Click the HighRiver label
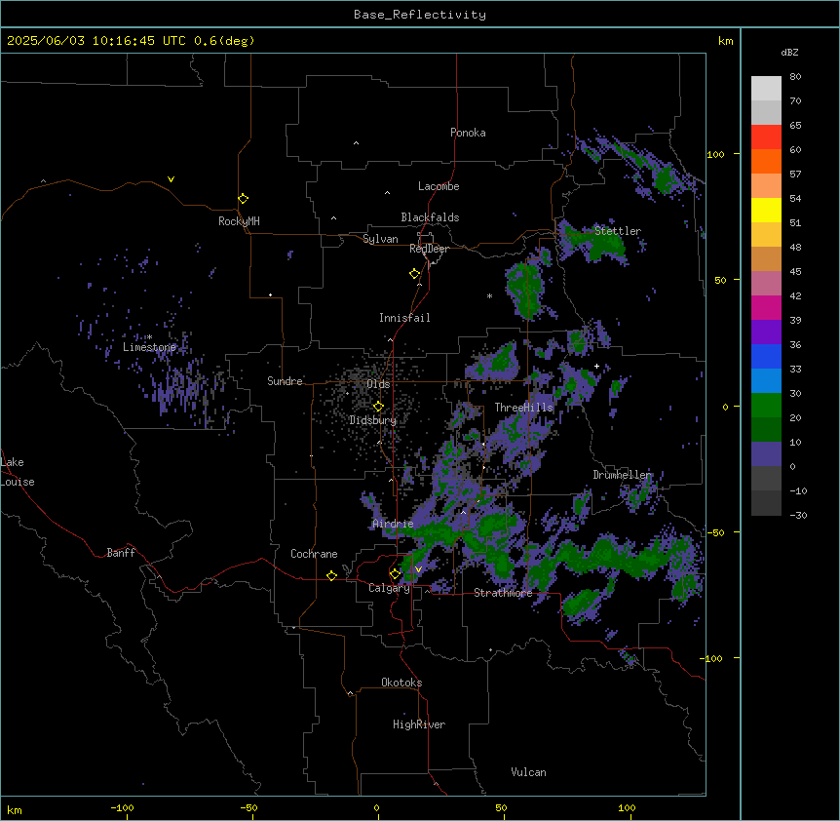The image size is (840, 821). point(419,724)
